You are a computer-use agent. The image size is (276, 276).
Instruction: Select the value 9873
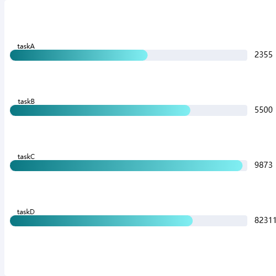[263, 165]
